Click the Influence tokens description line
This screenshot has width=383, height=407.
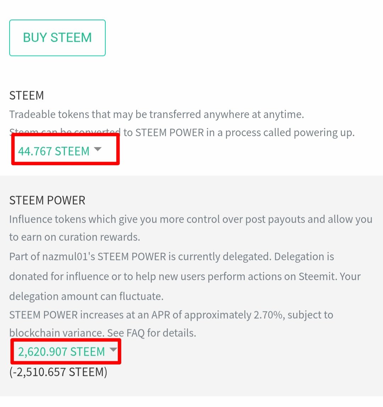191,219
